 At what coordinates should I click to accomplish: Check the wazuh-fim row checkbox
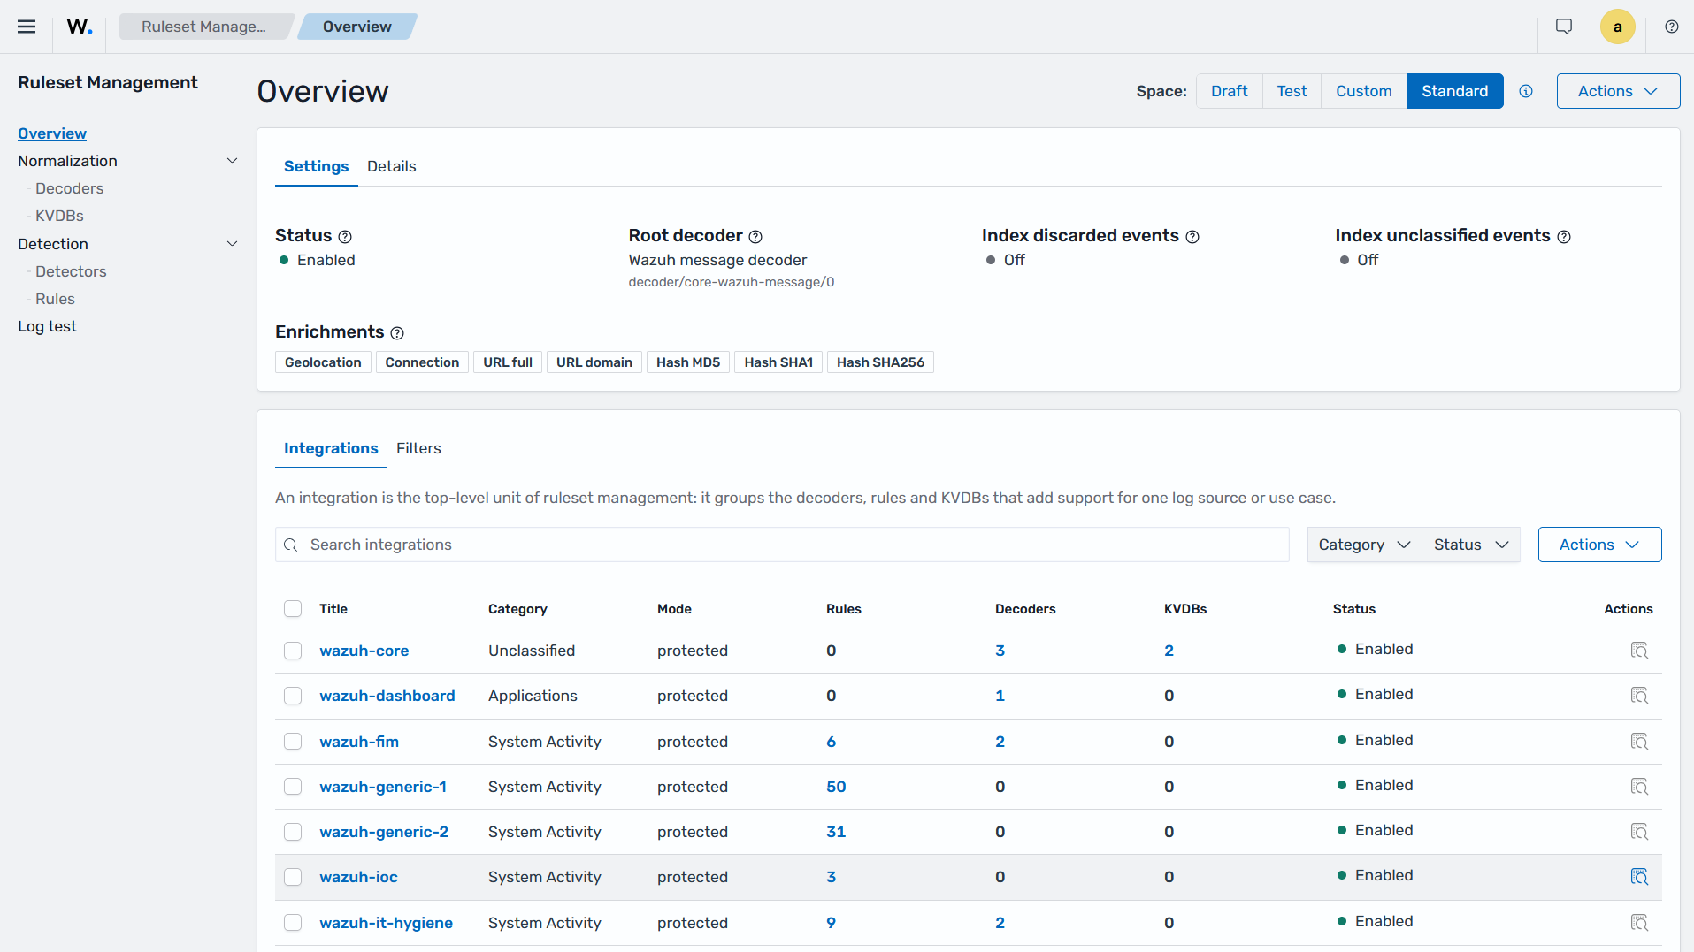293,742
